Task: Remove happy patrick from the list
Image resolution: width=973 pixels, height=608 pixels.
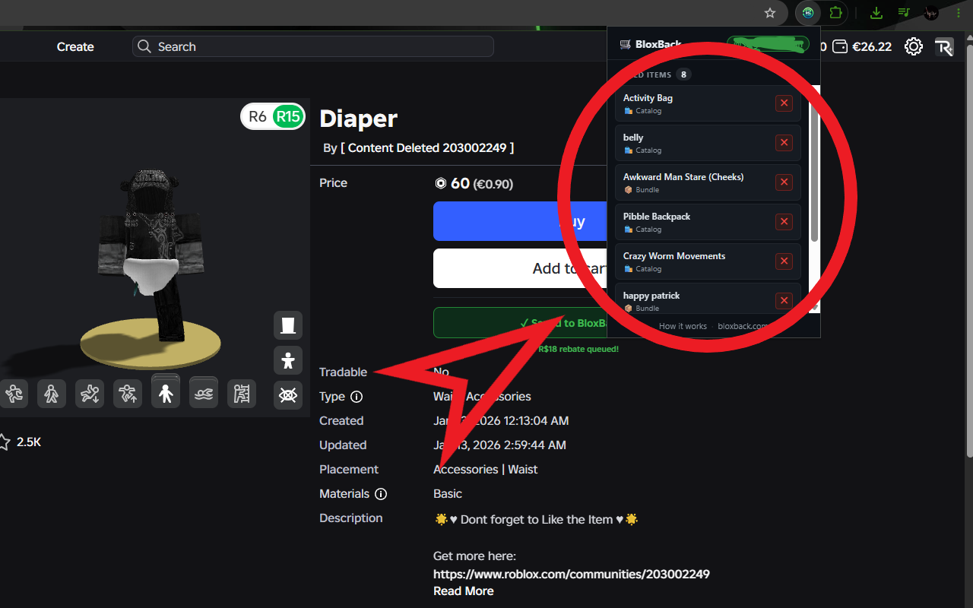Action: [784, 301]
